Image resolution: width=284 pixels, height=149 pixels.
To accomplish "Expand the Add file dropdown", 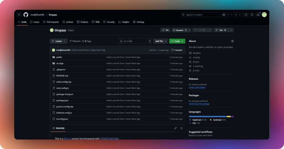I will click(160, 41).
